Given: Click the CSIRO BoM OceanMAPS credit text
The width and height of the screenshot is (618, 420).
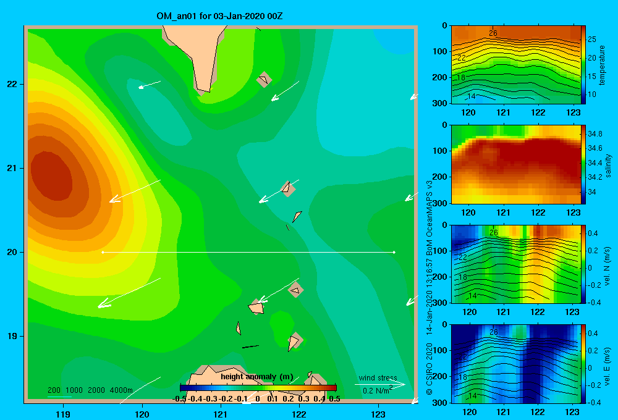Looking at the screenshot, I should pyautogui.click(x=430, y=288).
